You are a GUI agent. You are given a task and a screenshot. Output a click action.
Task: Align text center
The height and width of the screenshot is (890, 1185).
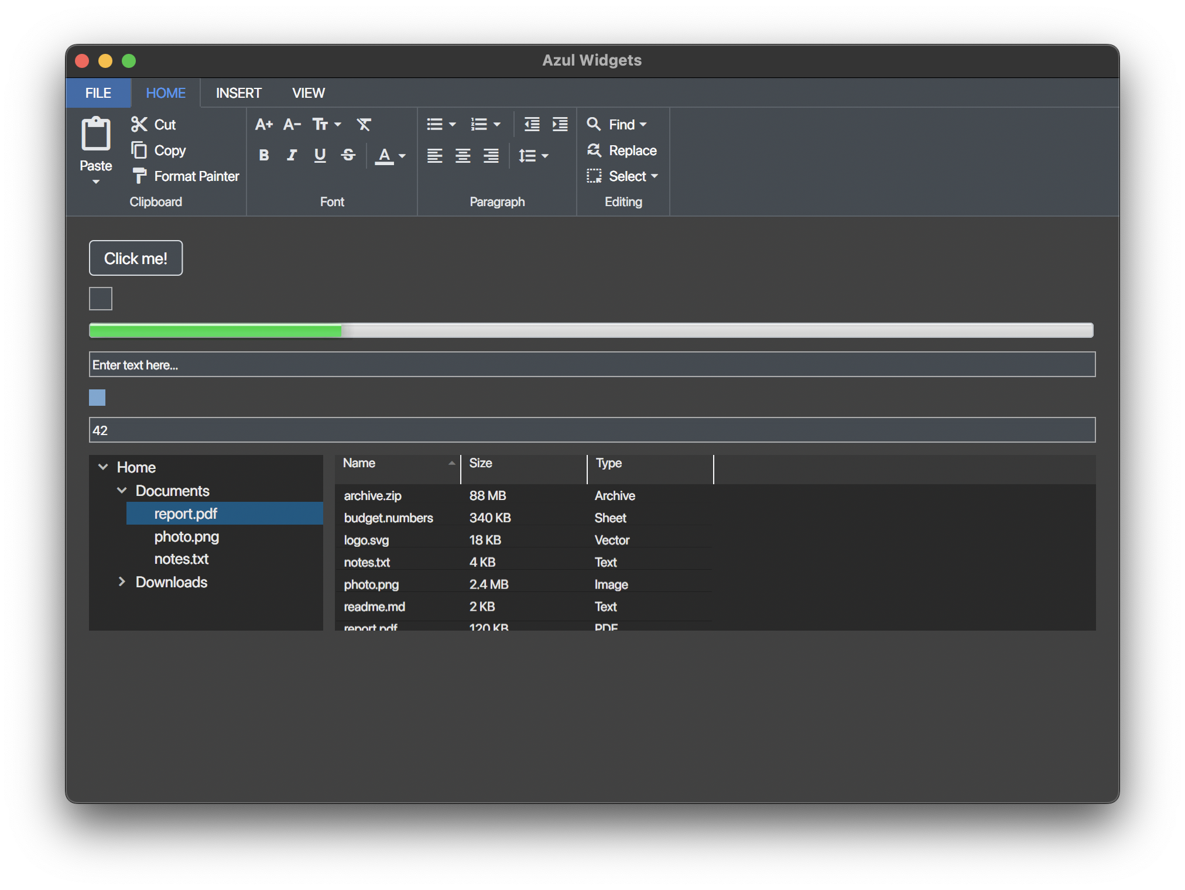(463, 156)
